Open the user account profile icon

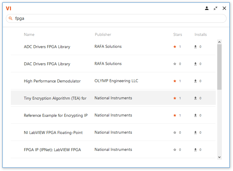(x=207, y=8)
